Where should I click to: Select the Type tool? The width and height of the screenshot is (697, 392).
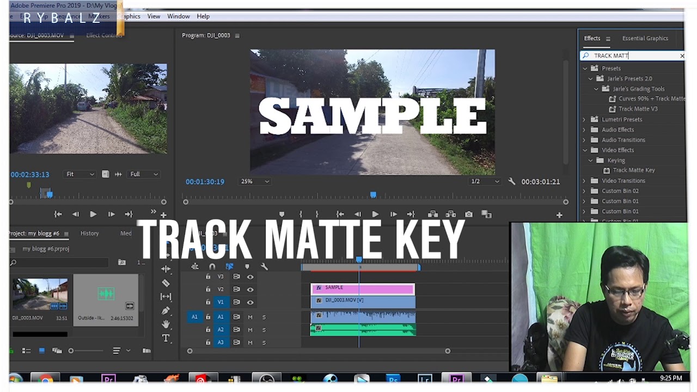point(166,338)
